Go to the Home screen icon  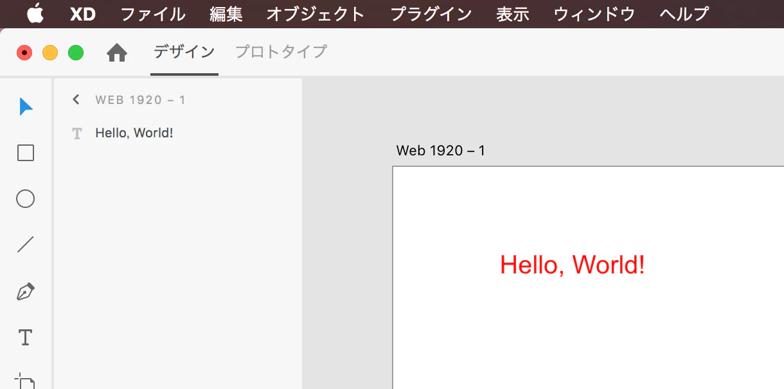117,53
